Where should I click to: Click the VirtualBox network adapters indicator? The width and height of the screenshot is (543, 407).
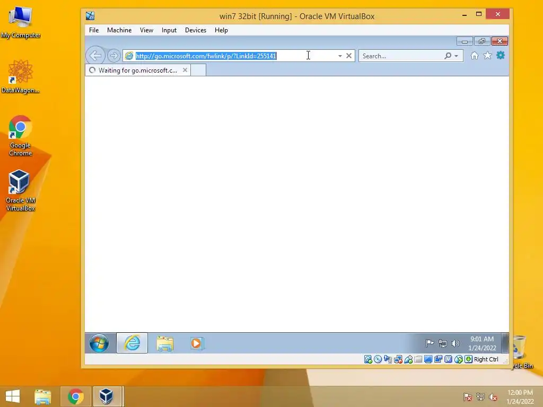(x=398, y=359)
